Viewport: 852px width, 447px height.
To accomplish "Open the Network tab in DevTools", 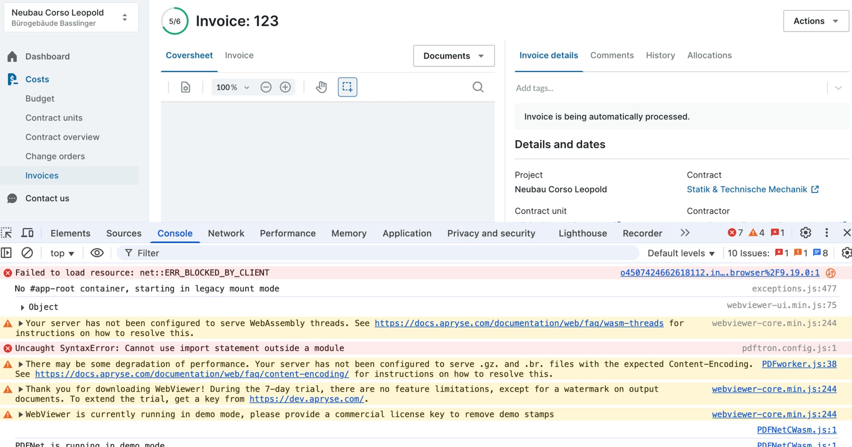I will 226,233.
